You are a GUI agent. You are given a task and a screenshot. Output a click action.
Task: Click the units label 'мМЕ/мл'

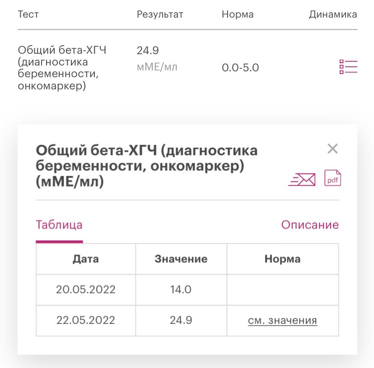(155, 66)
